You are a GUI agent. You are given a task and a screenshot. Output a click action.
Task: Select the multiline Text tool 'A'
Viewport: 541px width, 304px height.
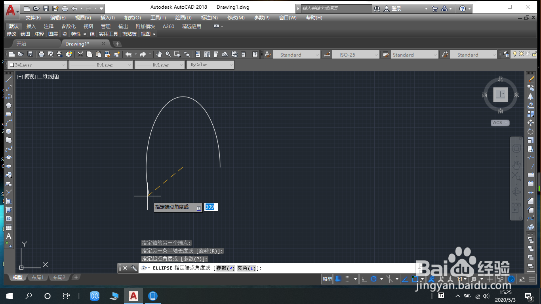tap(9, 236)
